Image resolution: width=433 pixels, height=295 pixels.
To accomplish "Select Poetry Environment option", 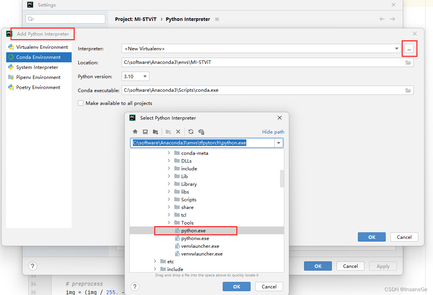I will pyautogui.click(x=39, y=87).
